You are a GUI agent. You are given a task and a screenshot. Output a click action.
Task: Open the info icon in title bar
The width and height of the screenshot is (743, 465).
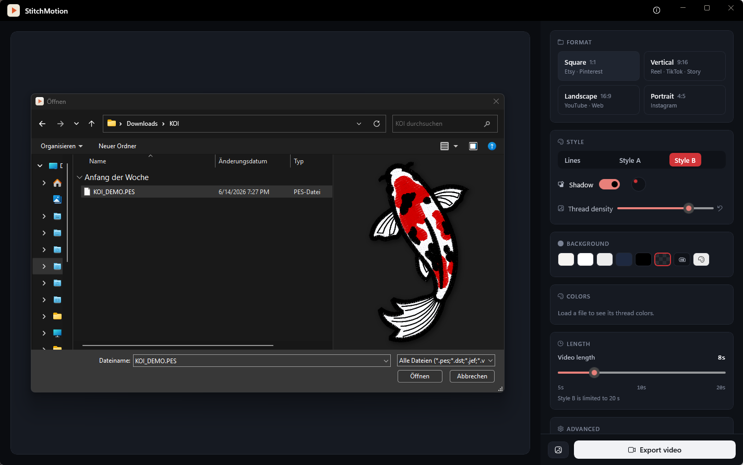click(656, 10)
